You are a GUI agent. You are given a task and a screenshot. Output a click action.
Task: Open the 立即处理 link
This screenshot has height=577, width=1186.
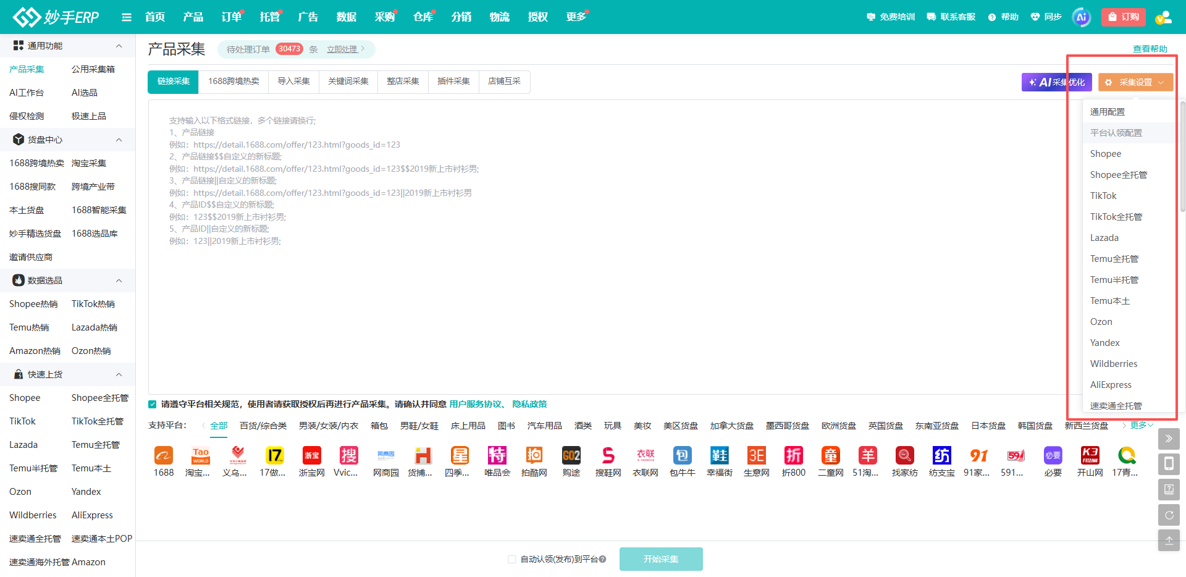[x=342, y=49]
